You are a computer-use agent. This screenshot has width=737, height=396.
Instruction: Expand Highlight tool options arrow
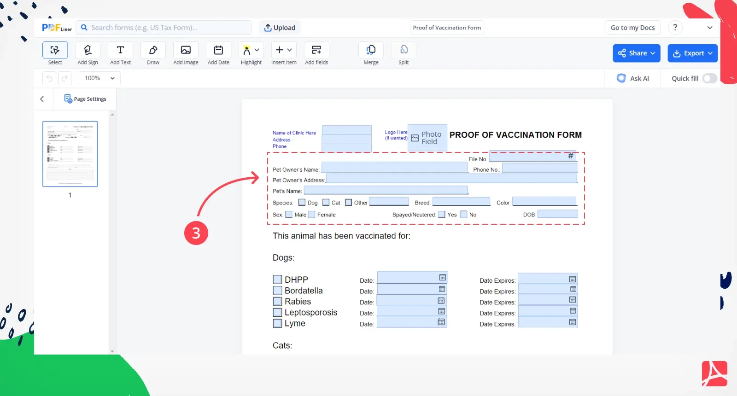coord(257,50)
